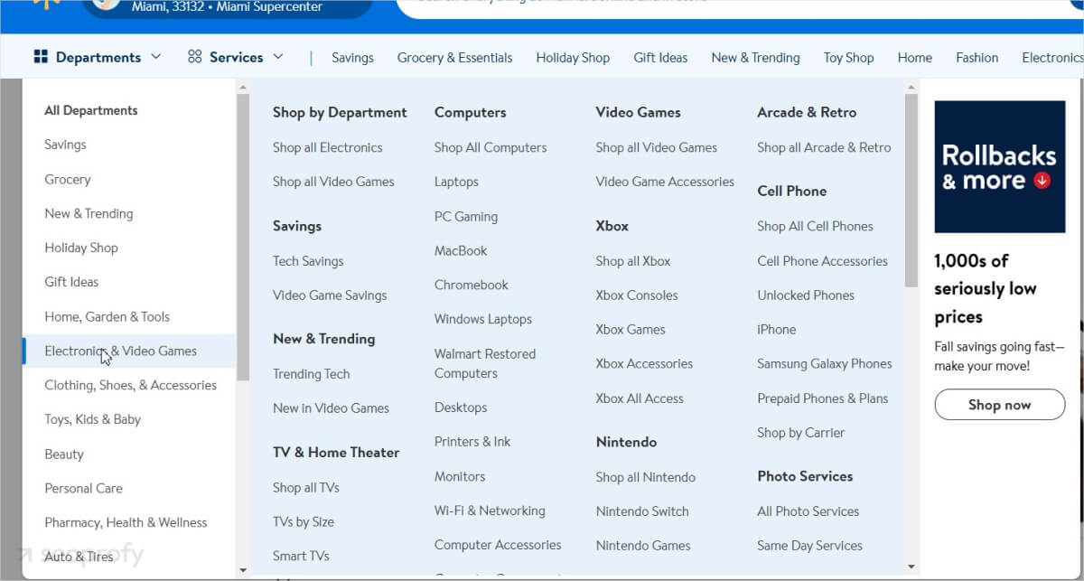The image size is (1084, 581).
Task: Click the Departments grid icon
Action: point(41,57)
